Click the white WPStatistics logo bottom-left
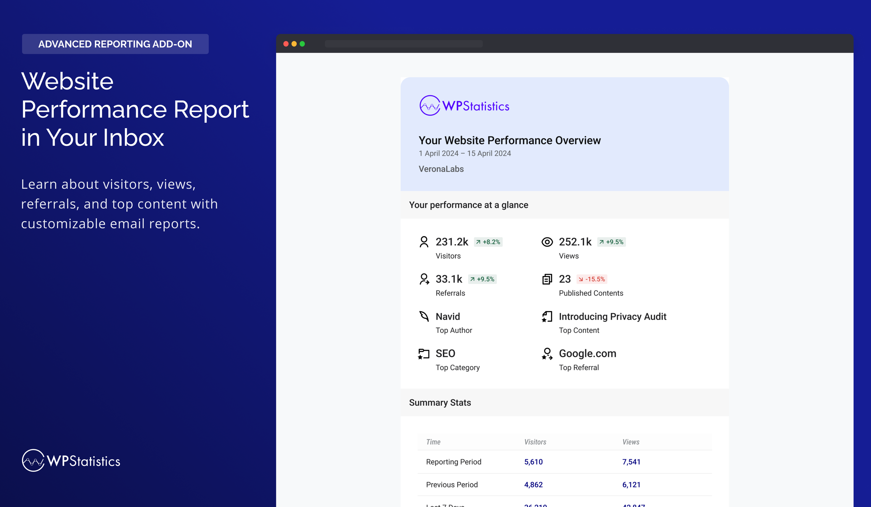 pyautogui.click(x=71, y=460)
